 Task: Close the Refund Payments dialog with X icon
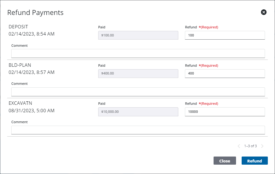coord(264,12)
